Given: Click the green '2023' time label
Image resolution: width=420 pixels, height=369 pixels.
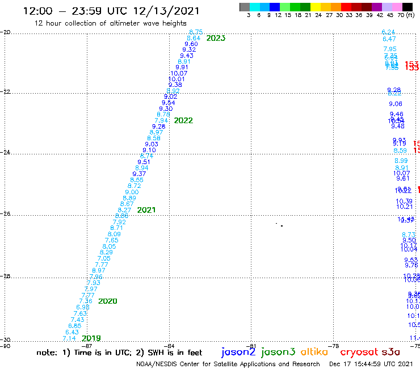Looking at the screenshot, I should pyautogui.click(x=216, y=38).
